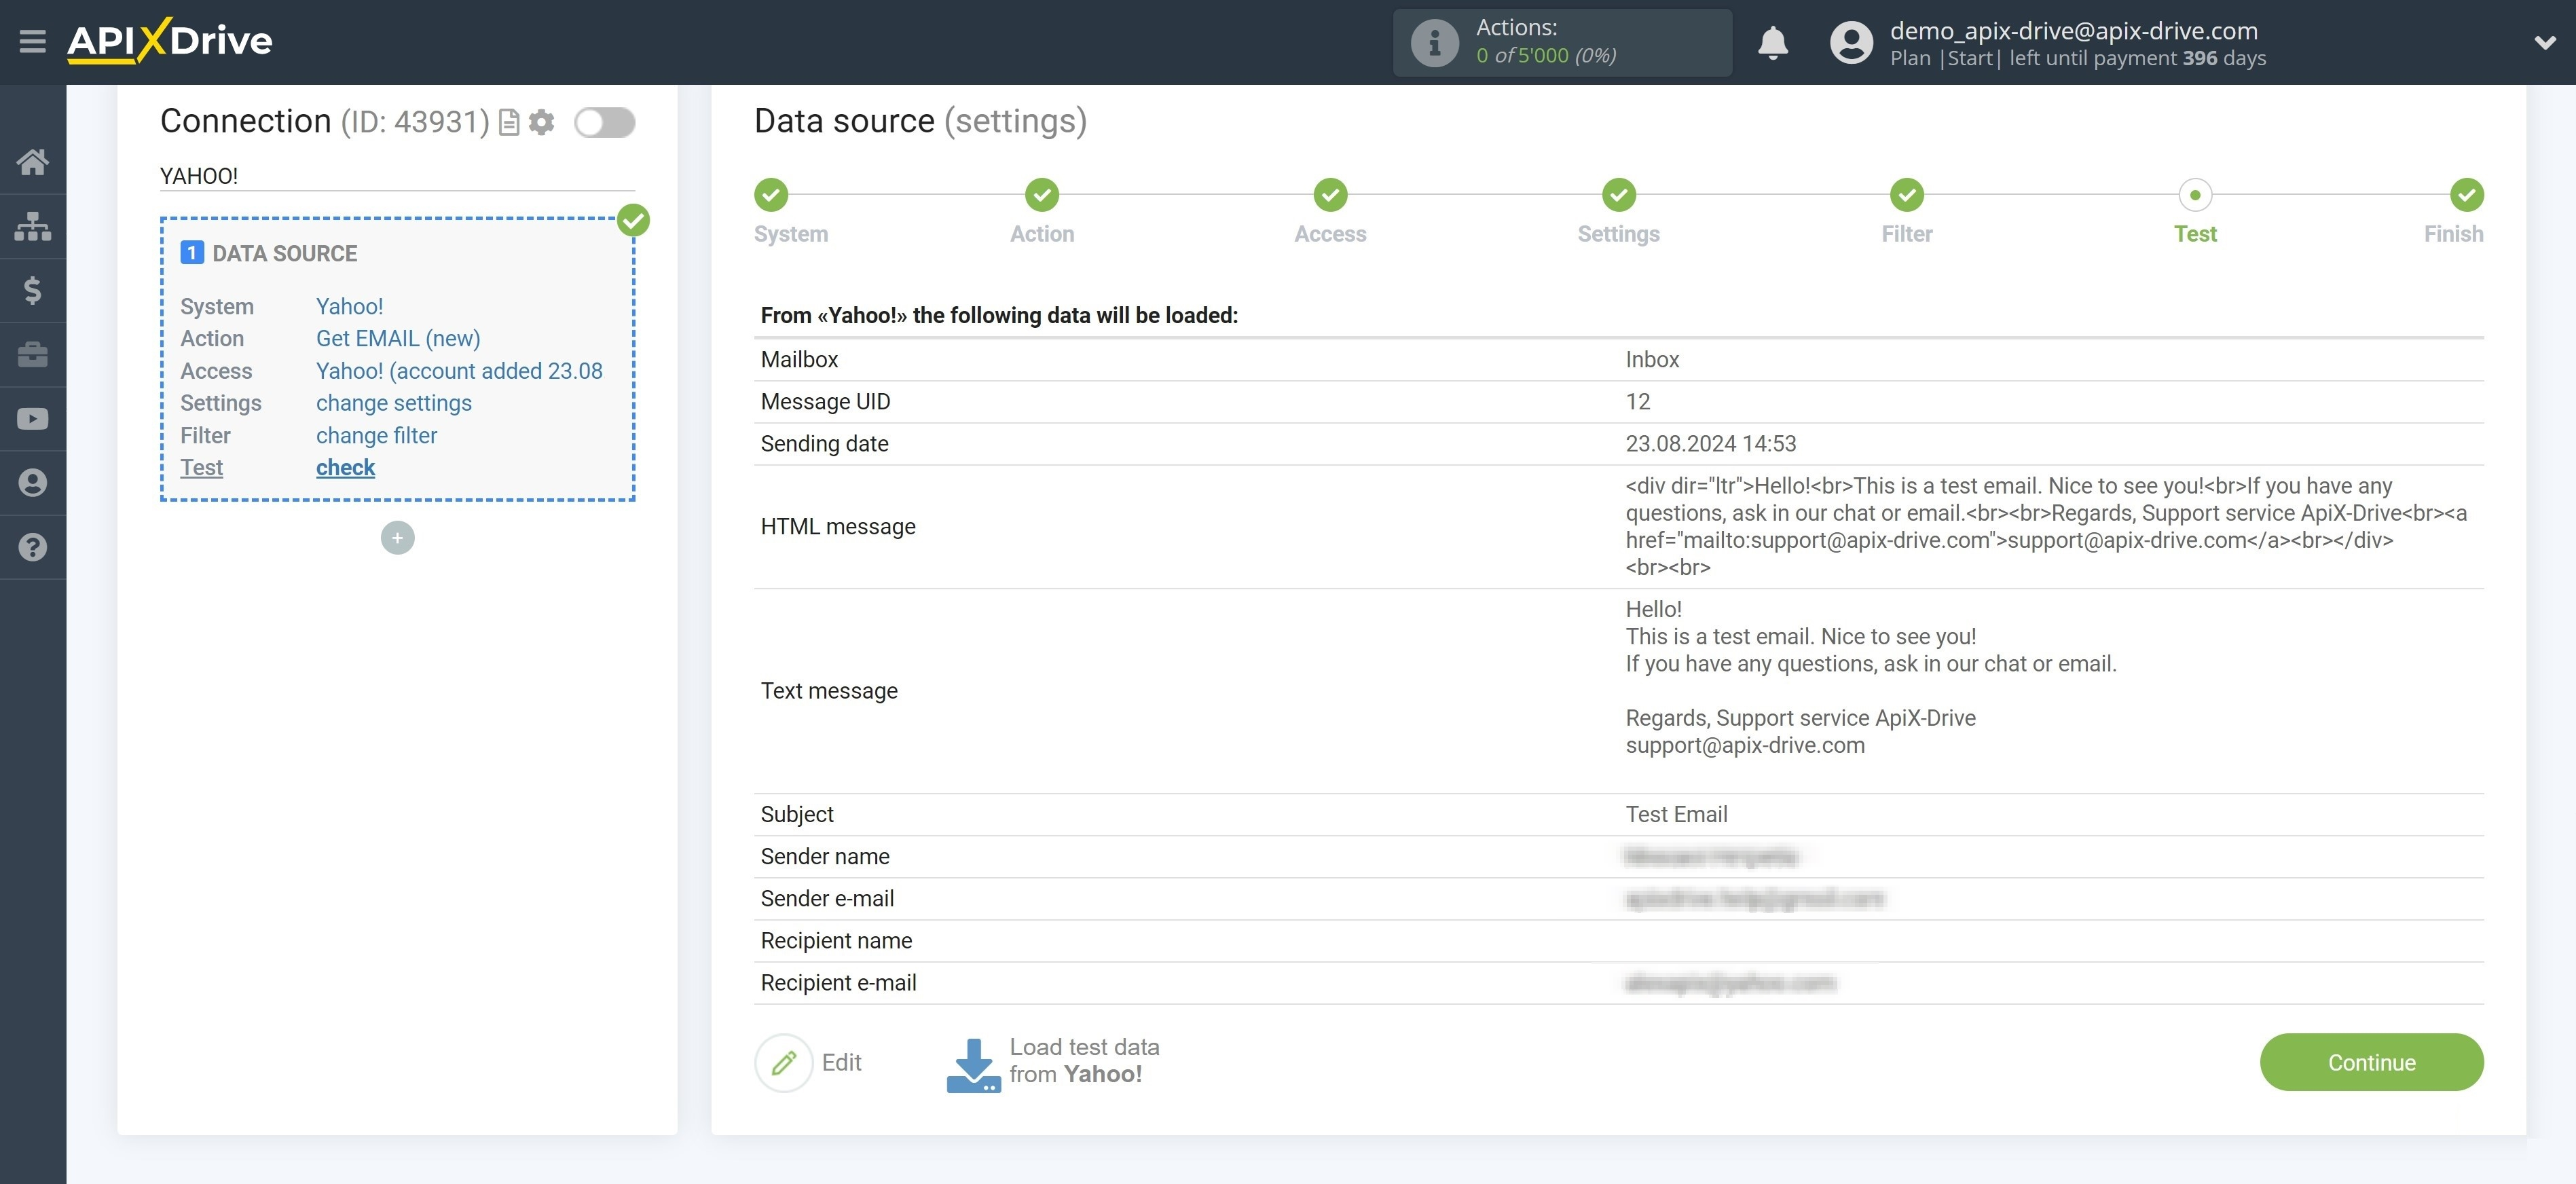Open the YouTube video sidebar icon

(x=32, y=418)
